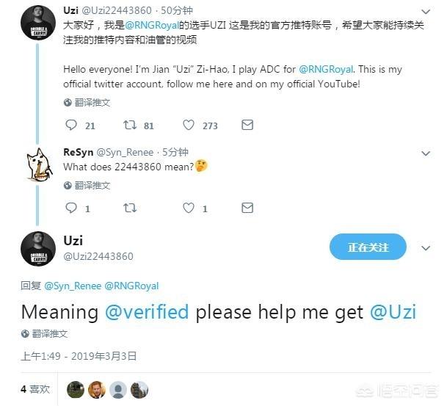447x406 pixels.
Task: Open the chevron menu beside the following button
Action: point(426,248)
